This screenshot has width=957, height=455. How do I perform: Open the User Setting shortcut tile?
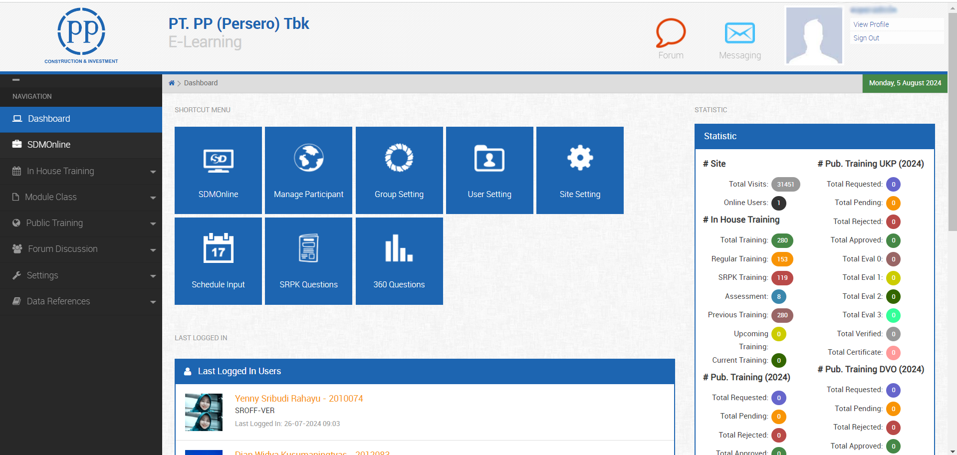pyautogui.click(x=489, y=170)
